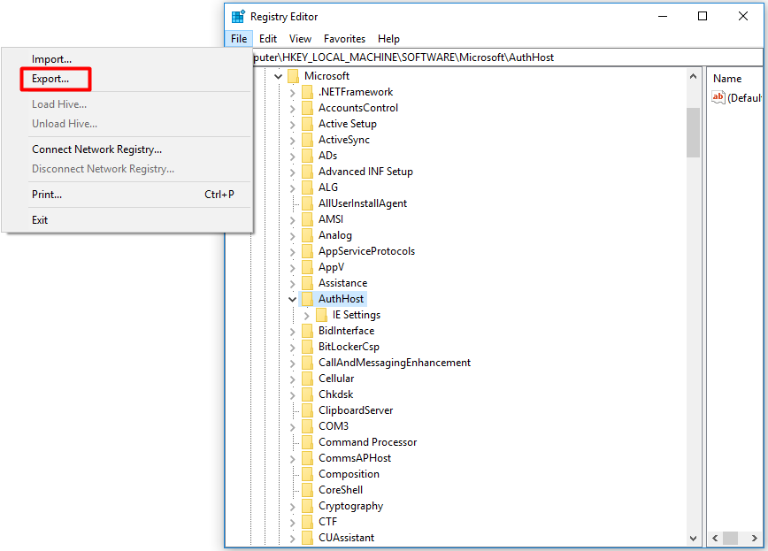Click the BitLockerCsp folder icon
768x551 pixels.
coord(307,347)
